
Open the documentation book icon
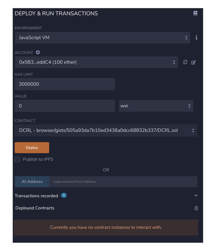coord(195,13)
